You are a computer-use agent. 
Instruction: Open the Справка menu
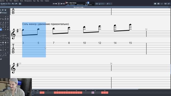[x=47, y=1]
